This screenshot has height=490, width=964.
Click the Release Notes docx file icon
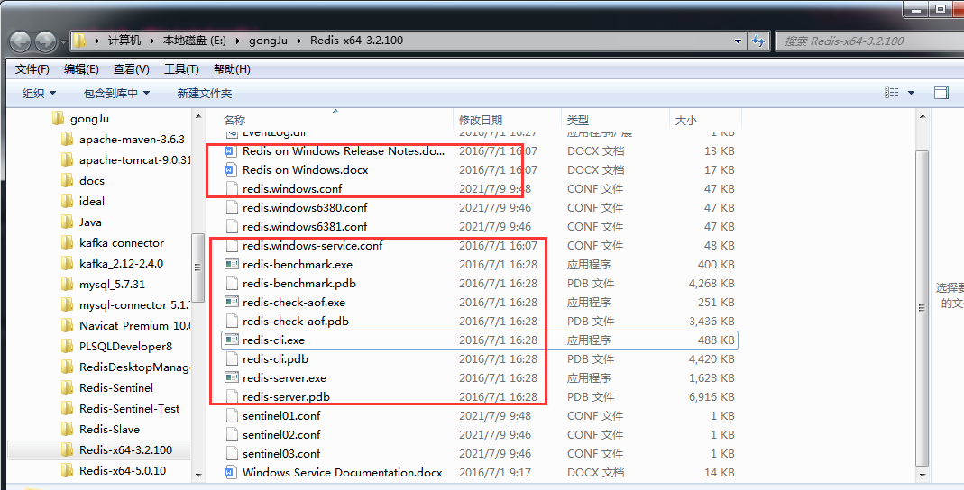click(x=231, y=151)
